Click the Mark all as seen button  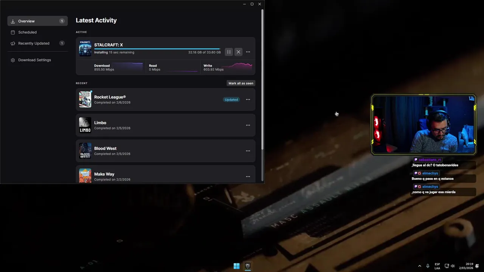241,83
